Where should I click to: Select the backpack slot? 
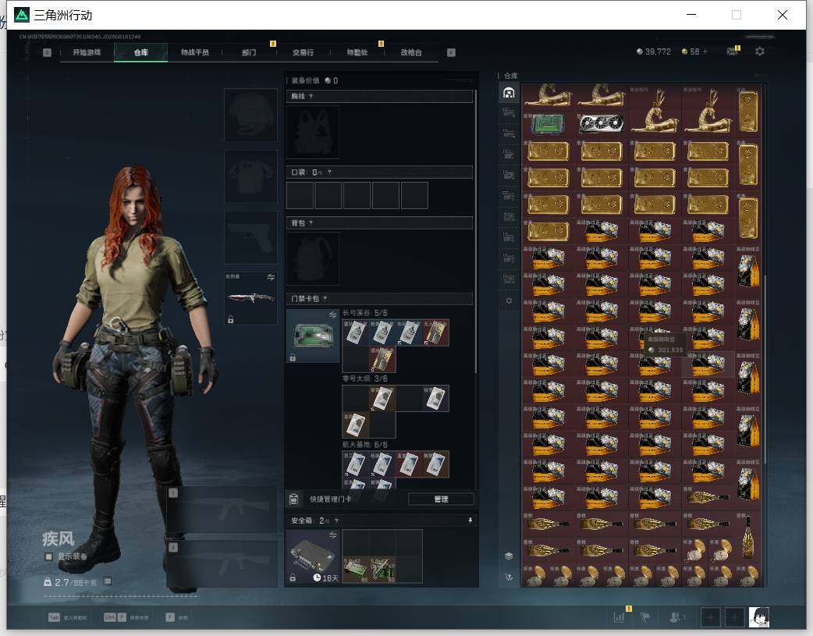pyautogui.click(x=313, y=258)
